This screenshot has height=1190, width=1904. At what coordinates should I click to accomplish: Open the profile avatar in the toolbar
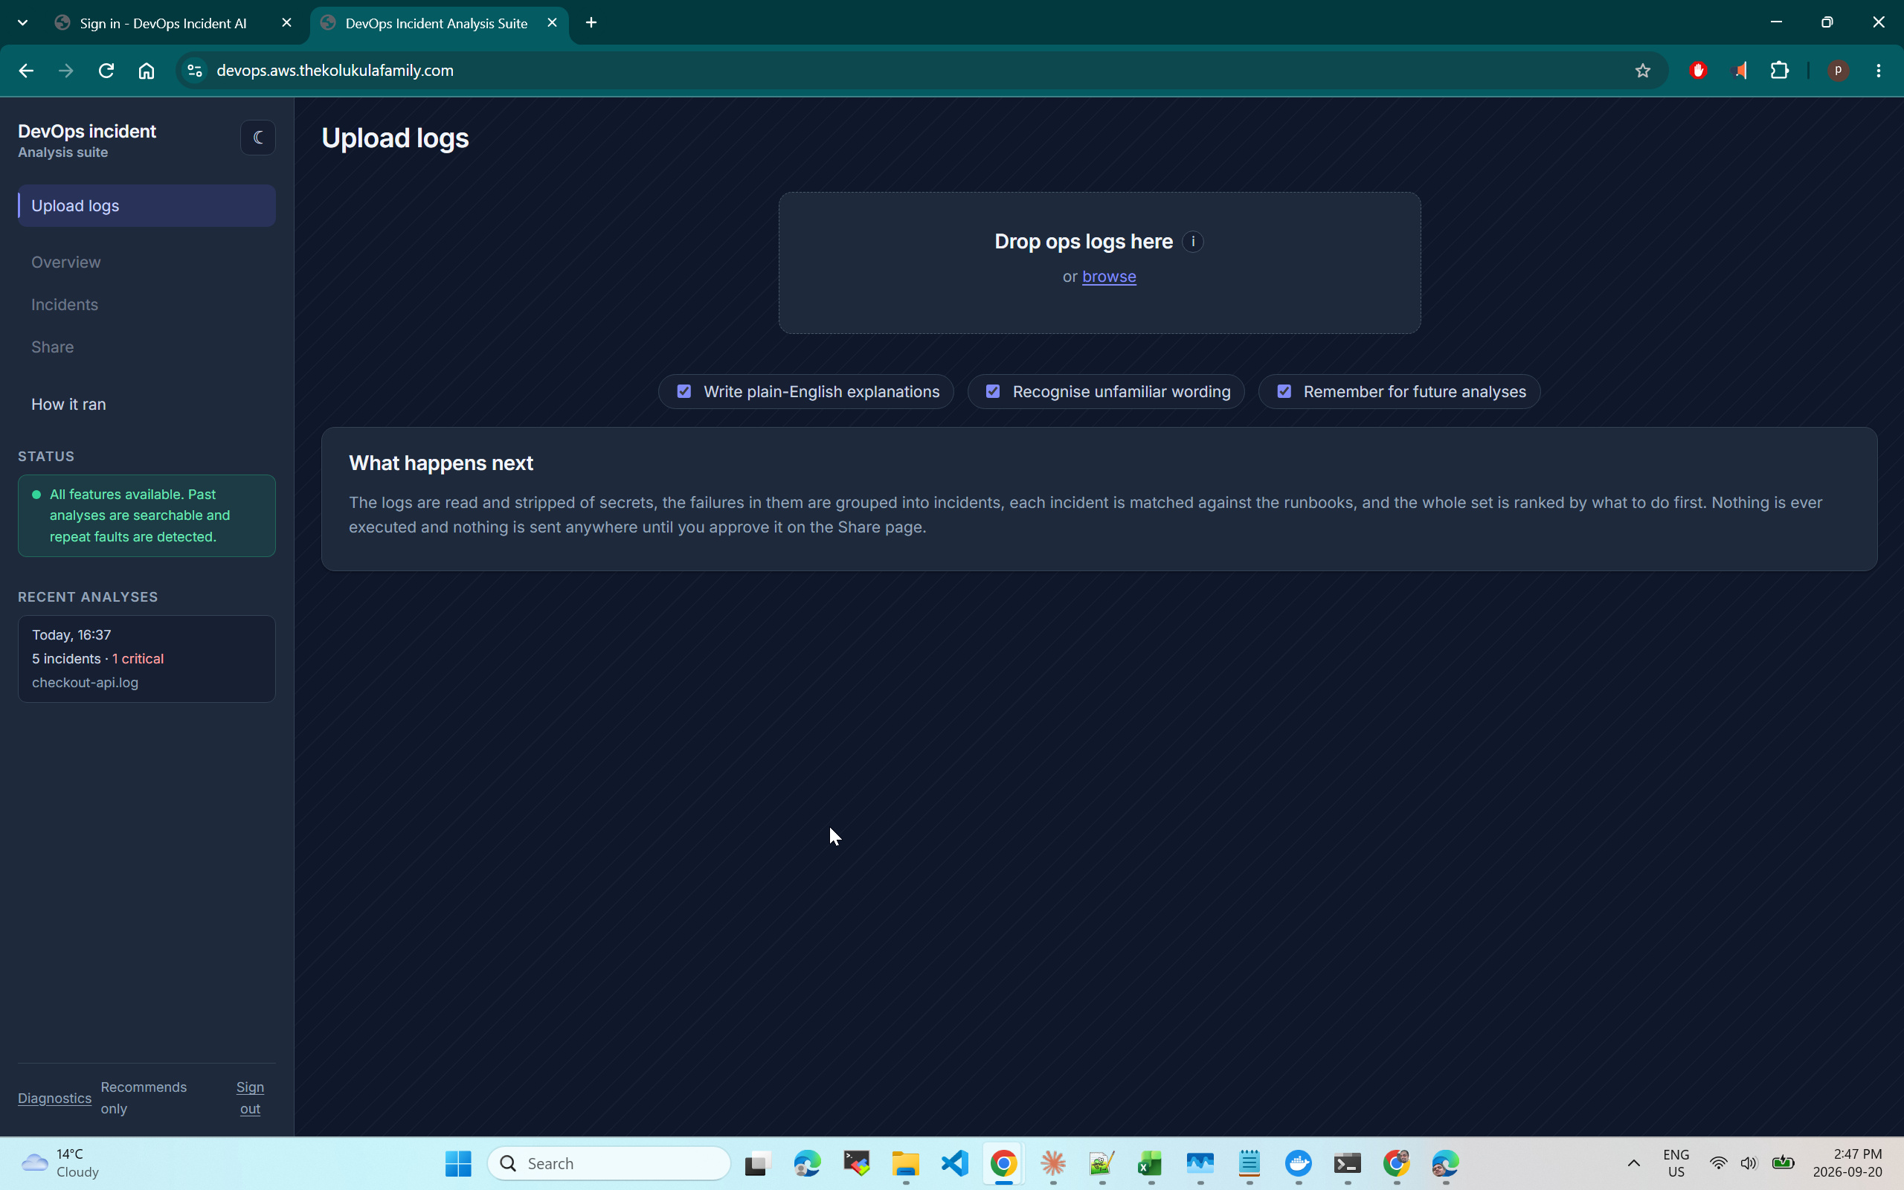(x=1838, y=71)
